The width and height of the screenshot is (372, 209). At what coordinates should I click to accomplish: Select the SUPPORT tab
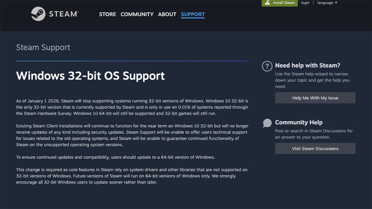[193, 14]
